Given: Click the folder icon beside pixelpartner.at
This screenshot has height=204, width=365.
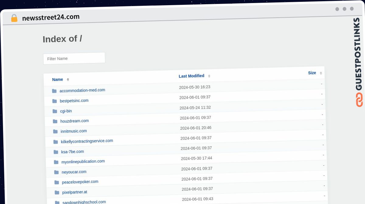Looking at the screenshot, I should click(x=57, y=192).
